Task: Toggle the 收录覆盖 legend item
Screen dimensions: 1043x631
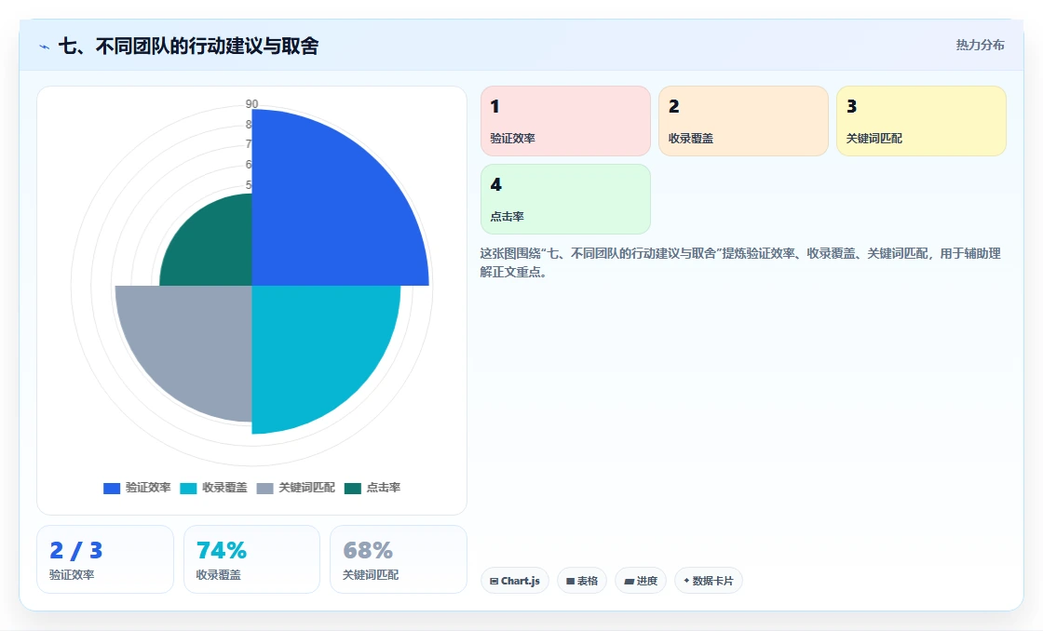Action: [213, 488]
